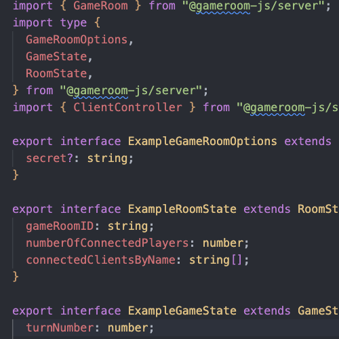
Task: Click GameRoomOptions in the type import
Action: pyautogui.click(x=77, y=40)
